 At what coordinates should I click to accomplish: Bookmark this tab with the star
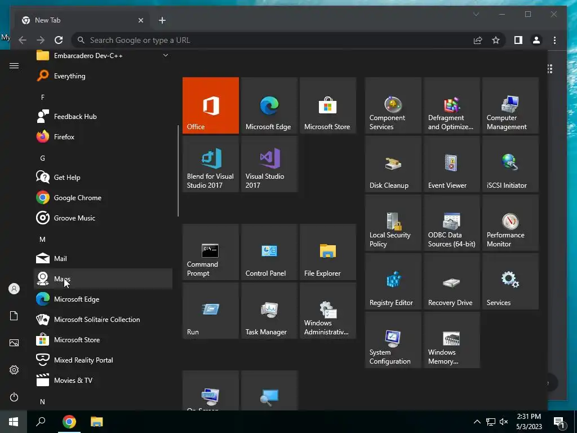[x=496, y=40]
